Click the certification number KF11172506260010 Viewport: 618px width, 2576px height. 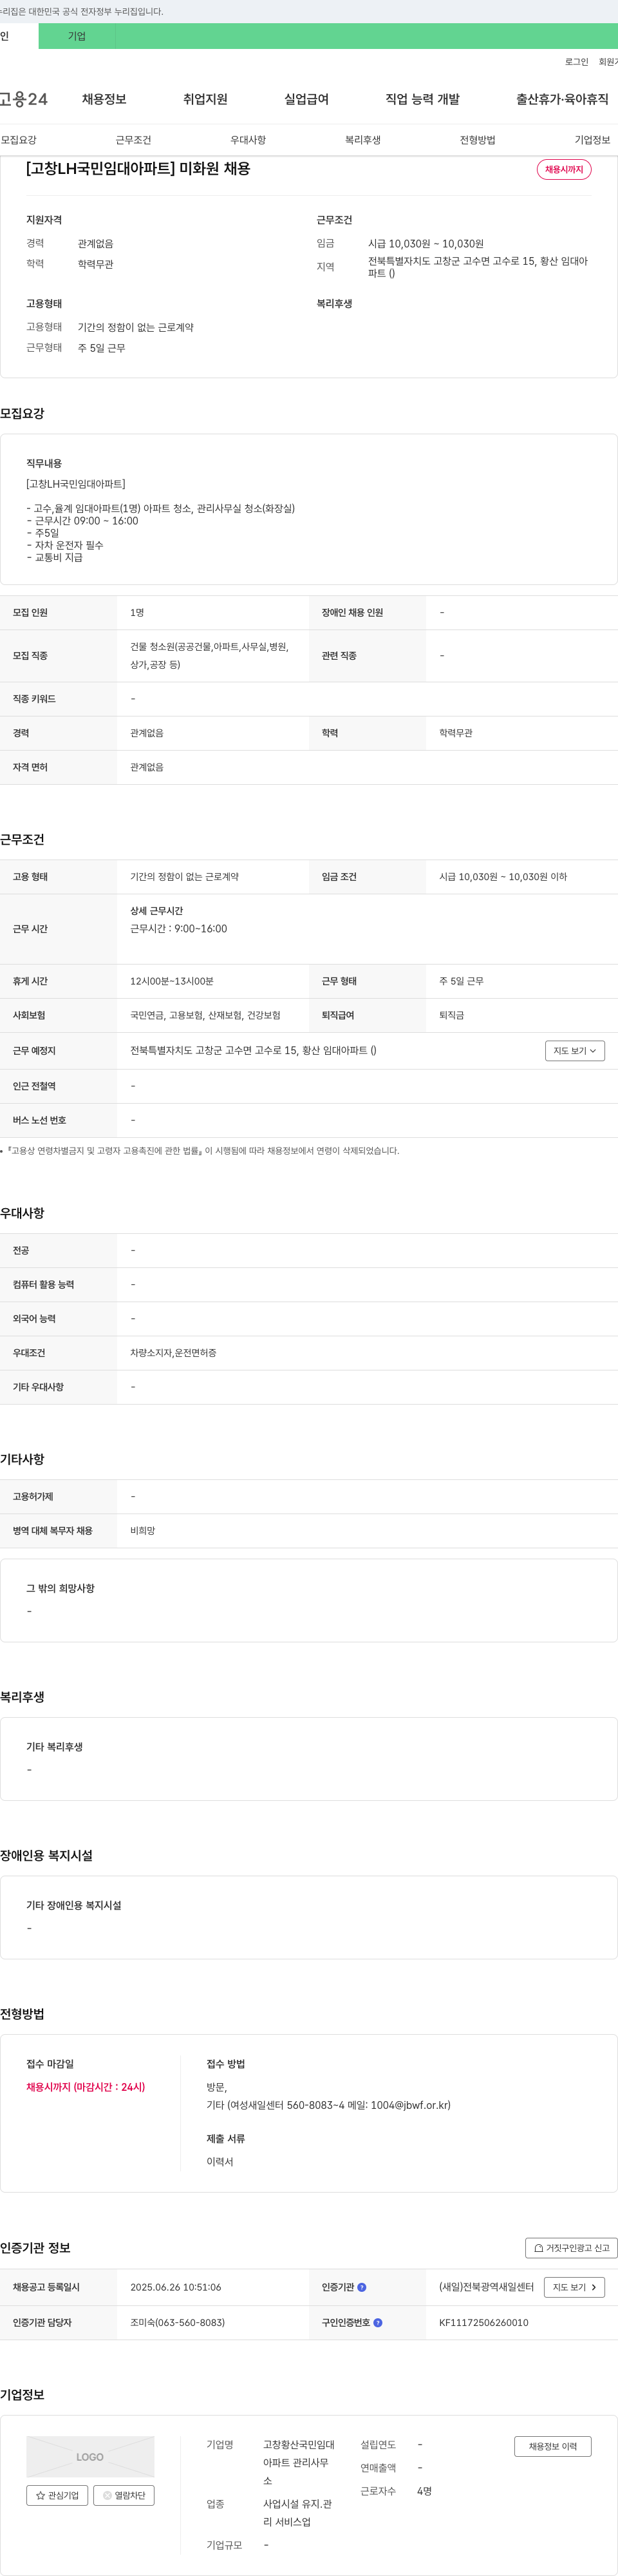483,2322
